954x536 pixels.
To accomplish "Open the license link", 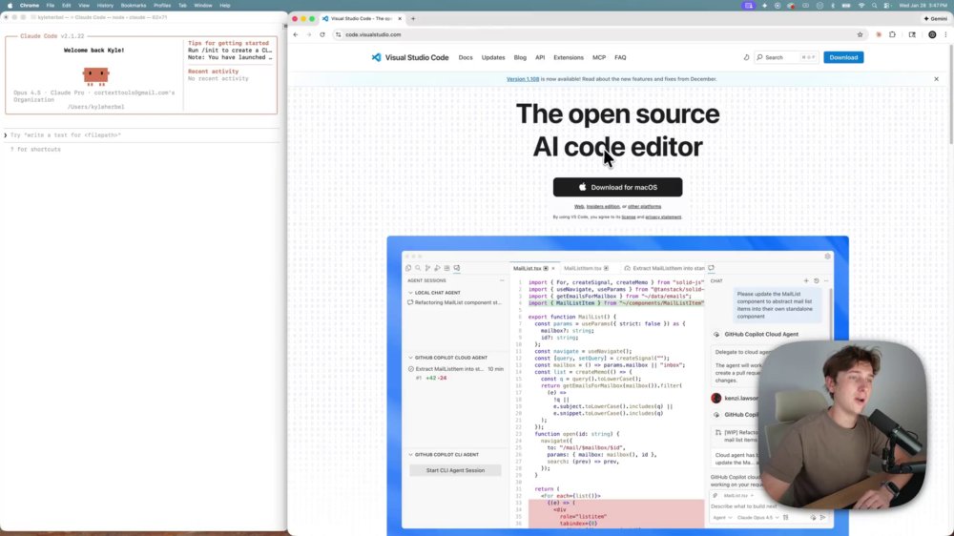I will click(x=629, y=217).
